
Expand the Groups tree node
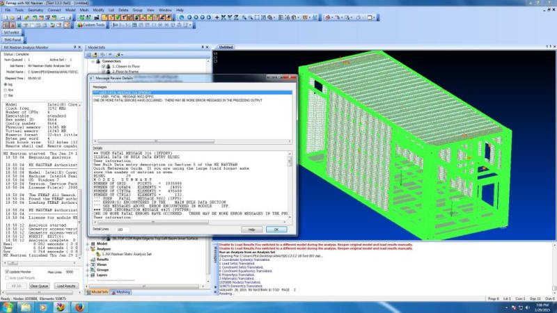coord(88,270)
